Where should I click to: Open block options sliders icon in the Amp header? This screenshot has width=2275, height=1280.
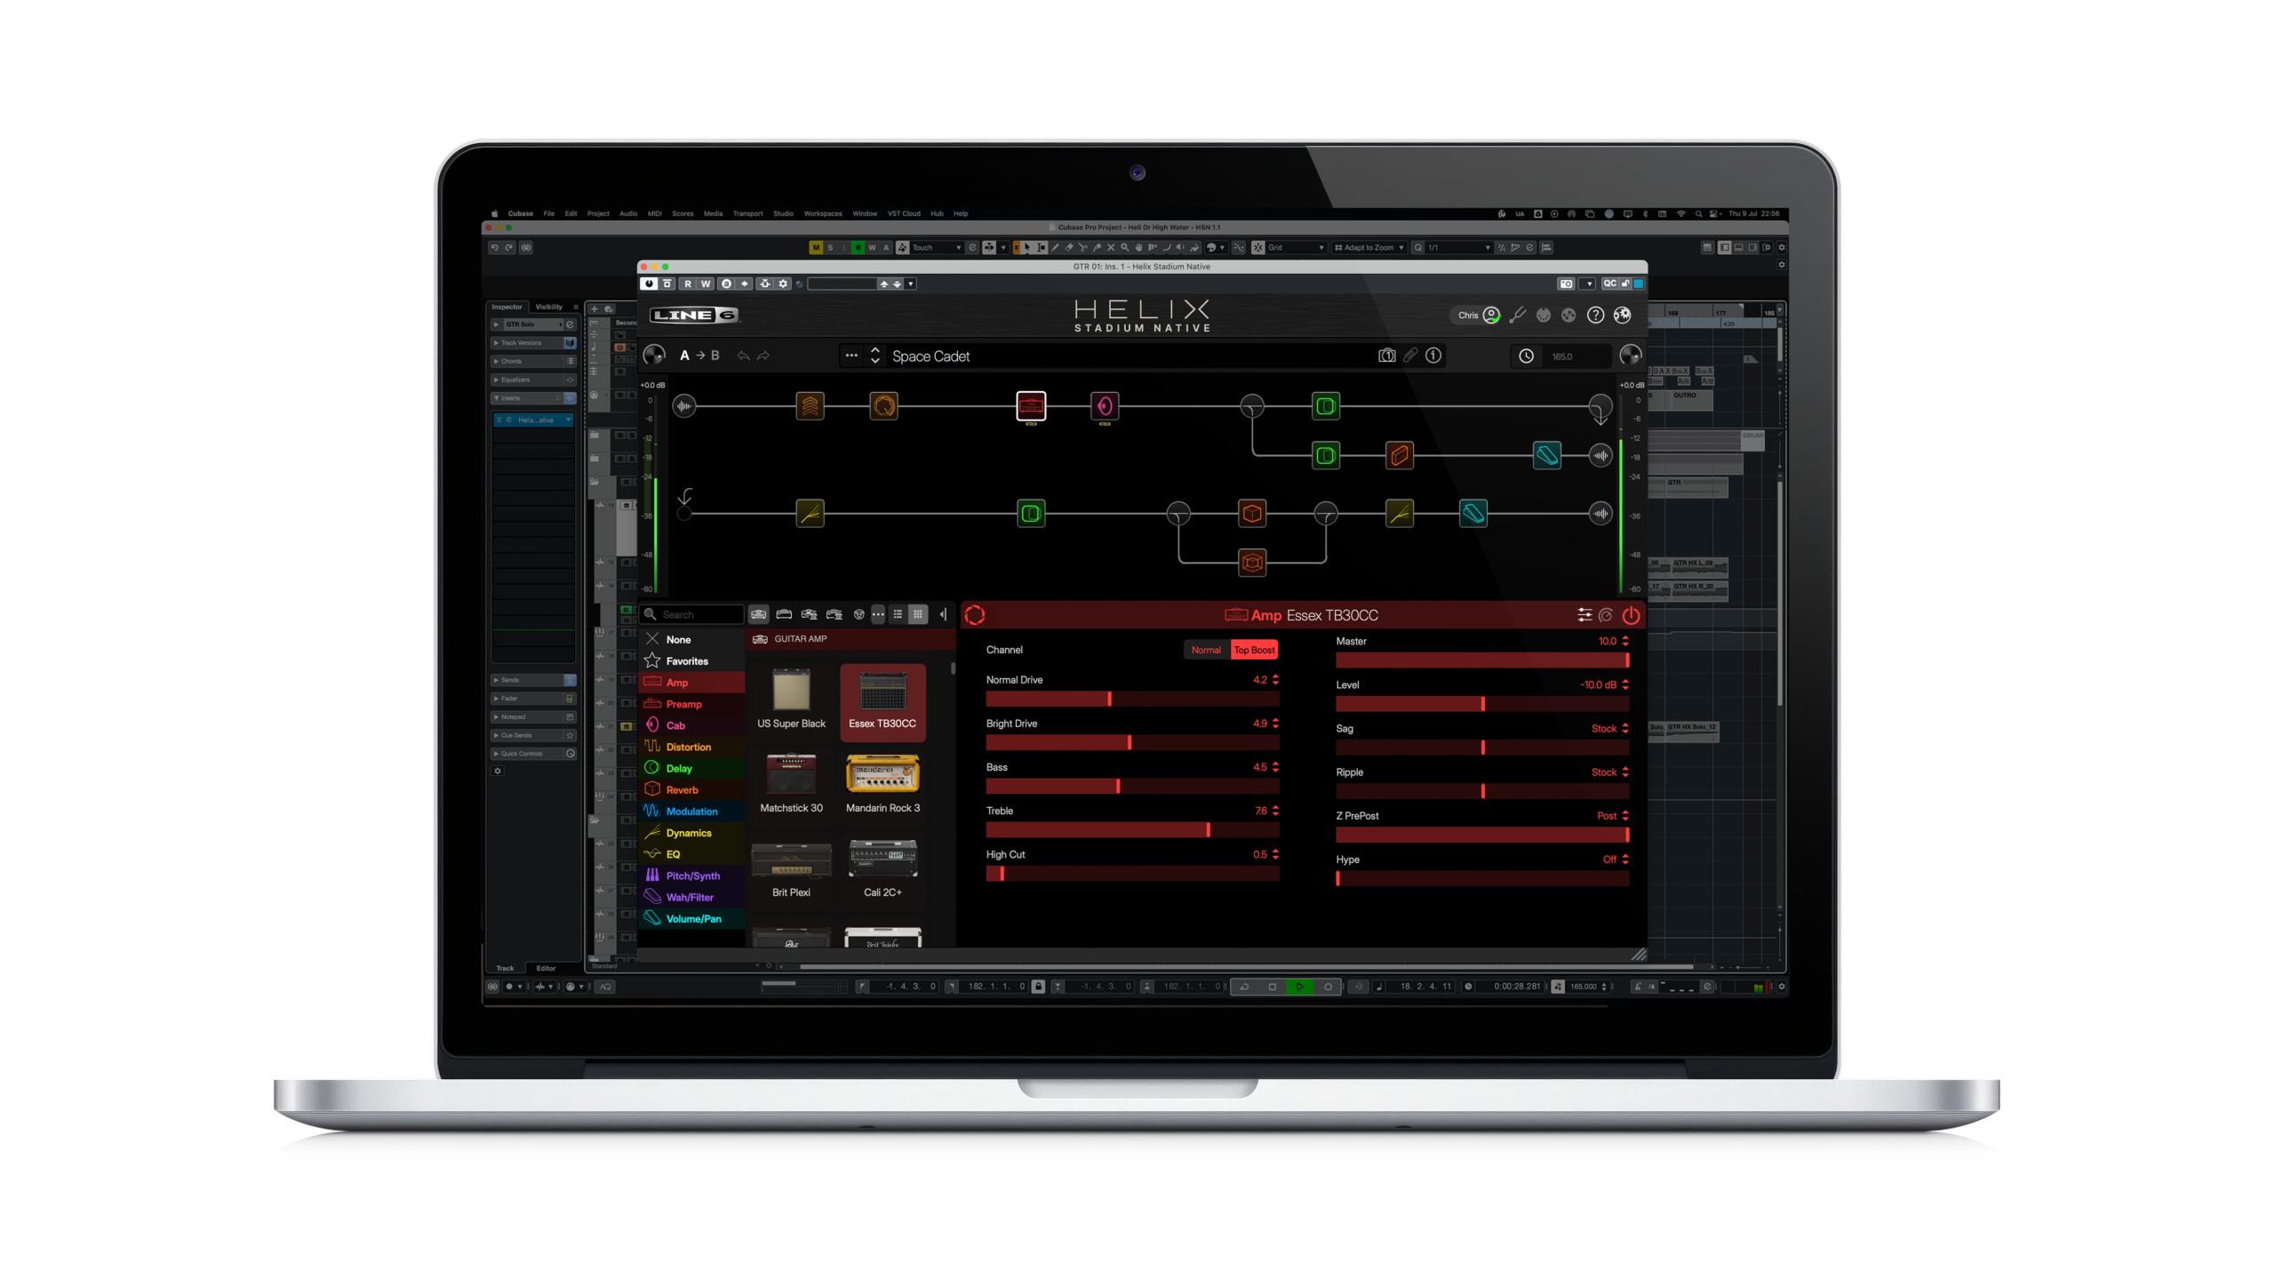pyautogui.click(x=1585, y=615)
